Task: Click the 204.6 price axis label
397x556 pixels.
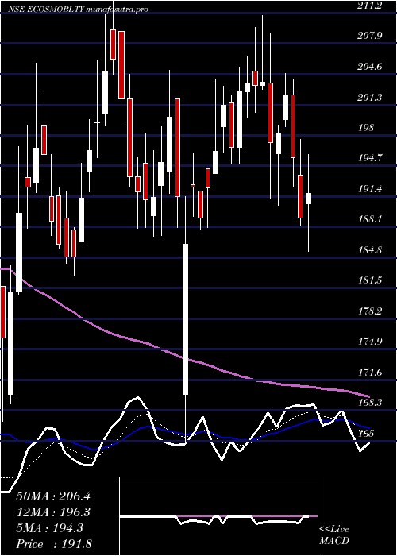Action: [x=372, y=66]
